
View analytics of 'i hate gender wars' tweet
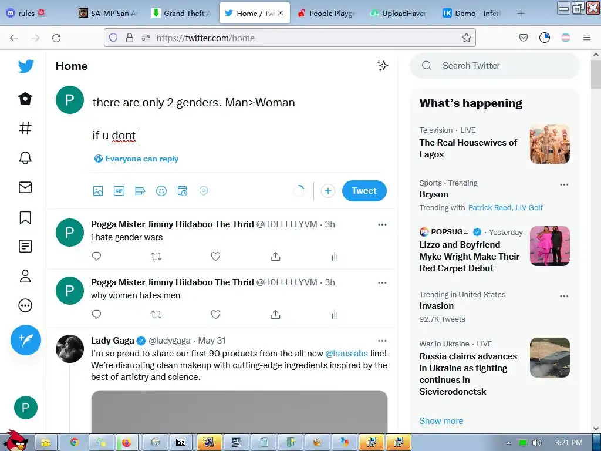(x=335, y=256)
